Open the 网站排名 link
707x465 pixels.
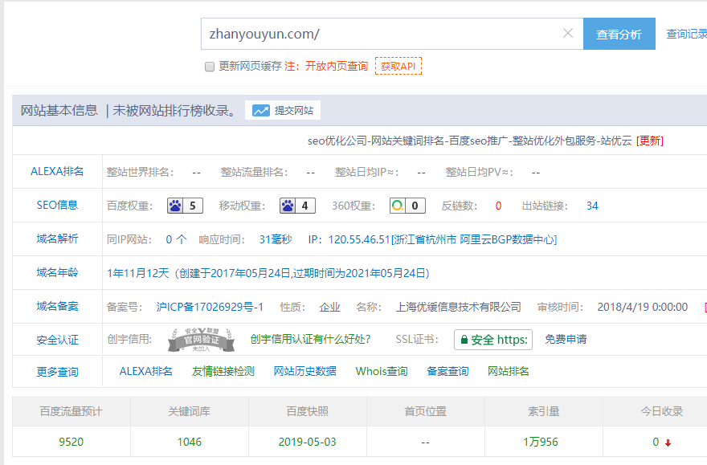tap(508, 371)
